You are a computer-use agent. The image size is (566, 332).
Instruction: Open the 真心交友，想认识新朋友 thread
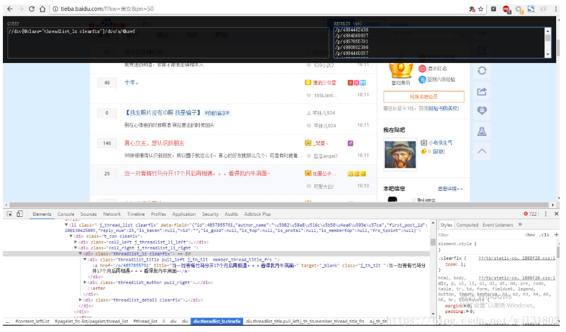(154, 143)
